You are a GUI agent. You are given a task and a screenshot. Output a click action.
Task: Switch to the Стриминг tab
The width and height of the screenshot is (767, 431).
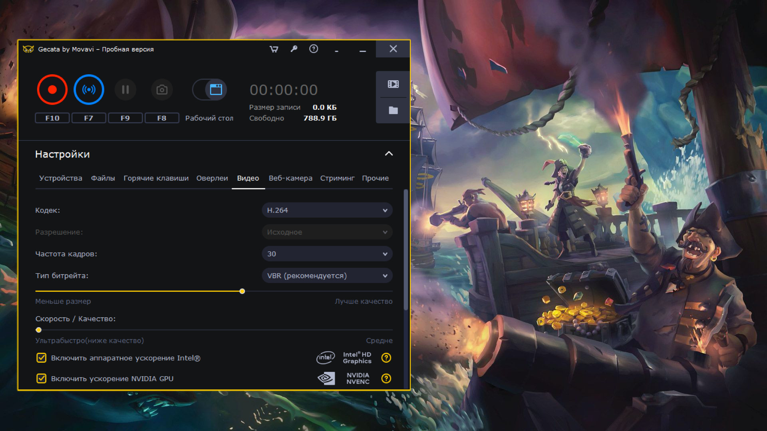tap(337, 178)
